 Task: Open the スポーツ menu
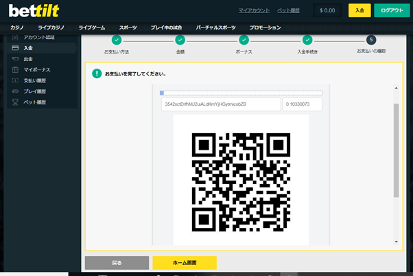pyautogui.click(x=128, y=27)
